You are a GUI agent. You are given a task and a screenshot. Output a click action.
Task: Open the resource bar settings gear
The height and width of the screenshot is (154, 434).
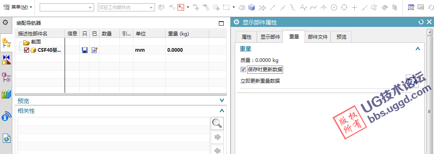5,22
